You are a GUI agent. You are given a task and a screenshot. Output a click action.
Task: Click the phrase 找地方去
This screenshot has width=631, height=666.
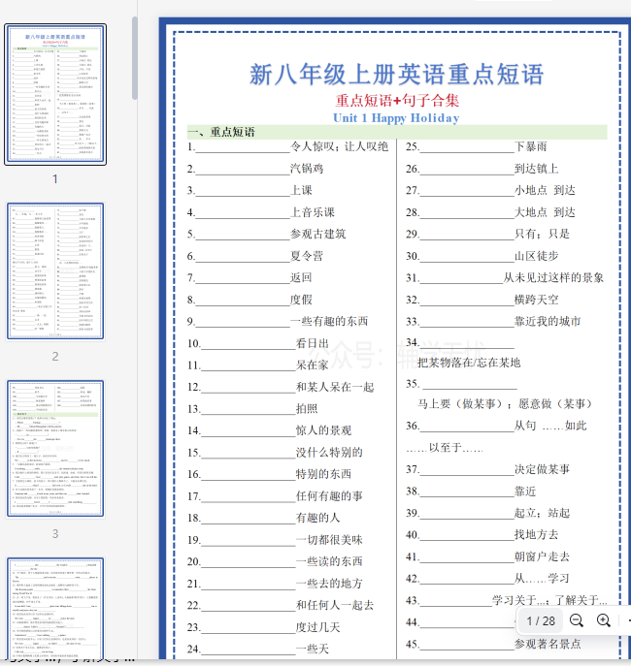(x=536, y=535)
